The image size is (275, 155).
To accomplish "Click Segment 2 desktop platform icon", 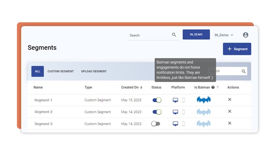I will (175, 112).
